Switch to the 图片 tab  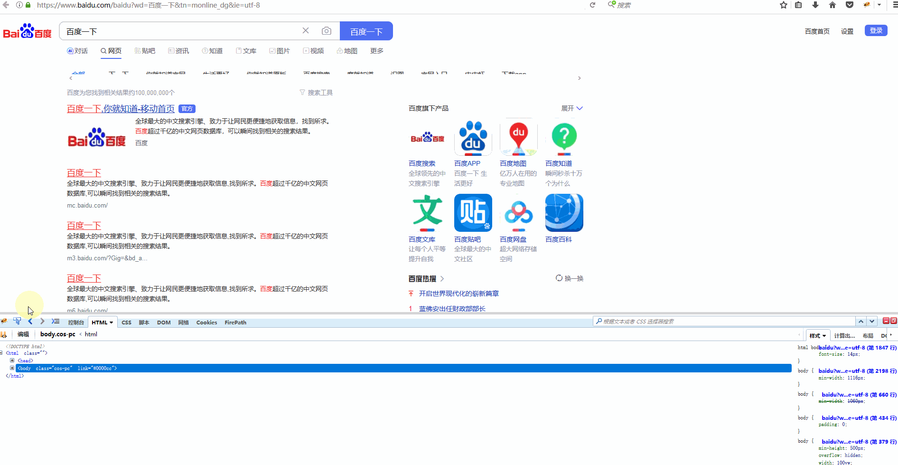280,51
